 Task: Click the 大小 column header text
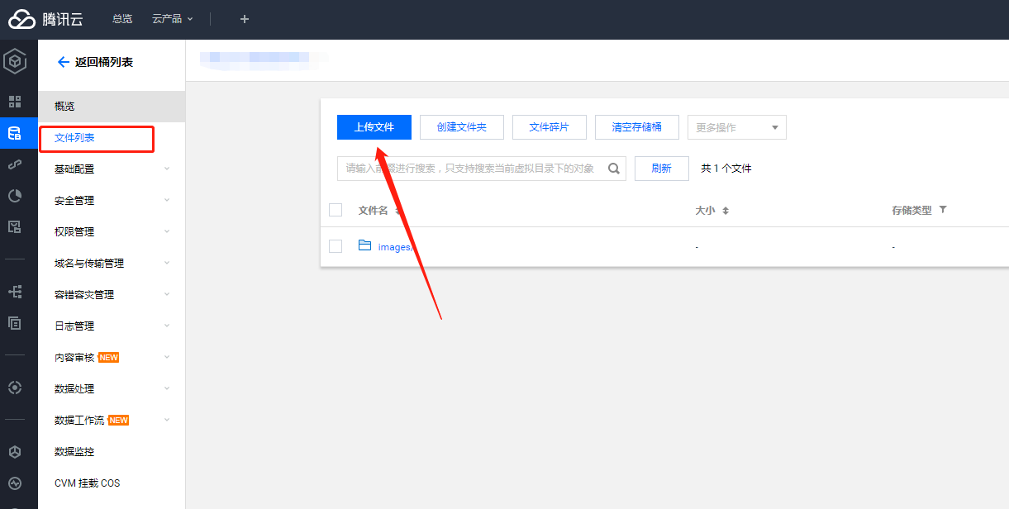[x=705, y=211]
